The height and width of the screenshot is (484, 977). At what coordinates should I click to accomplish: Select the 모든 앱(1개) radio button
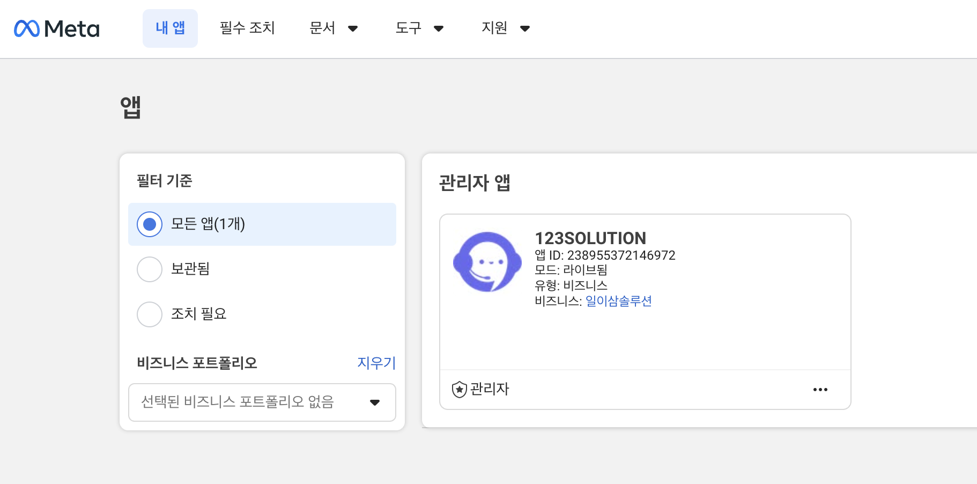coord(150,224)
